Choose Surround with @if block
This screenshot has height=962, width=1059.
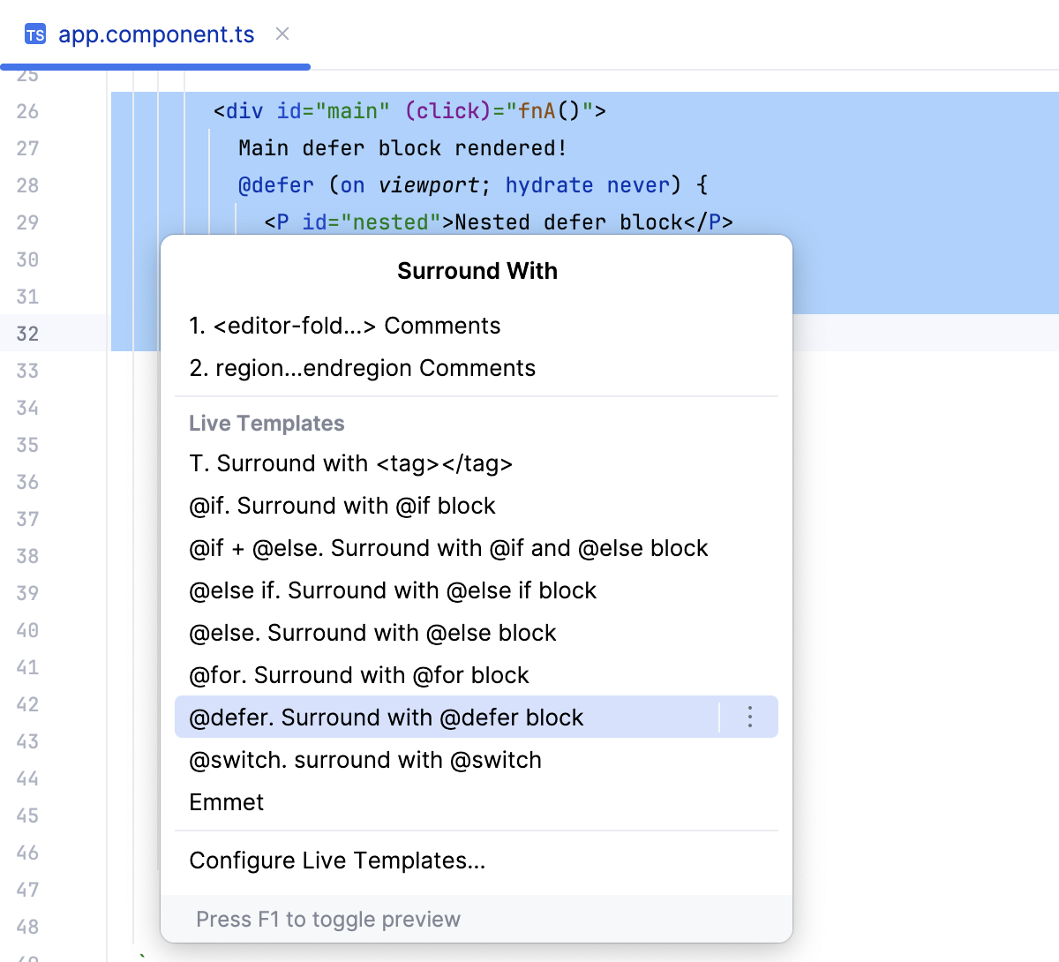342,505
